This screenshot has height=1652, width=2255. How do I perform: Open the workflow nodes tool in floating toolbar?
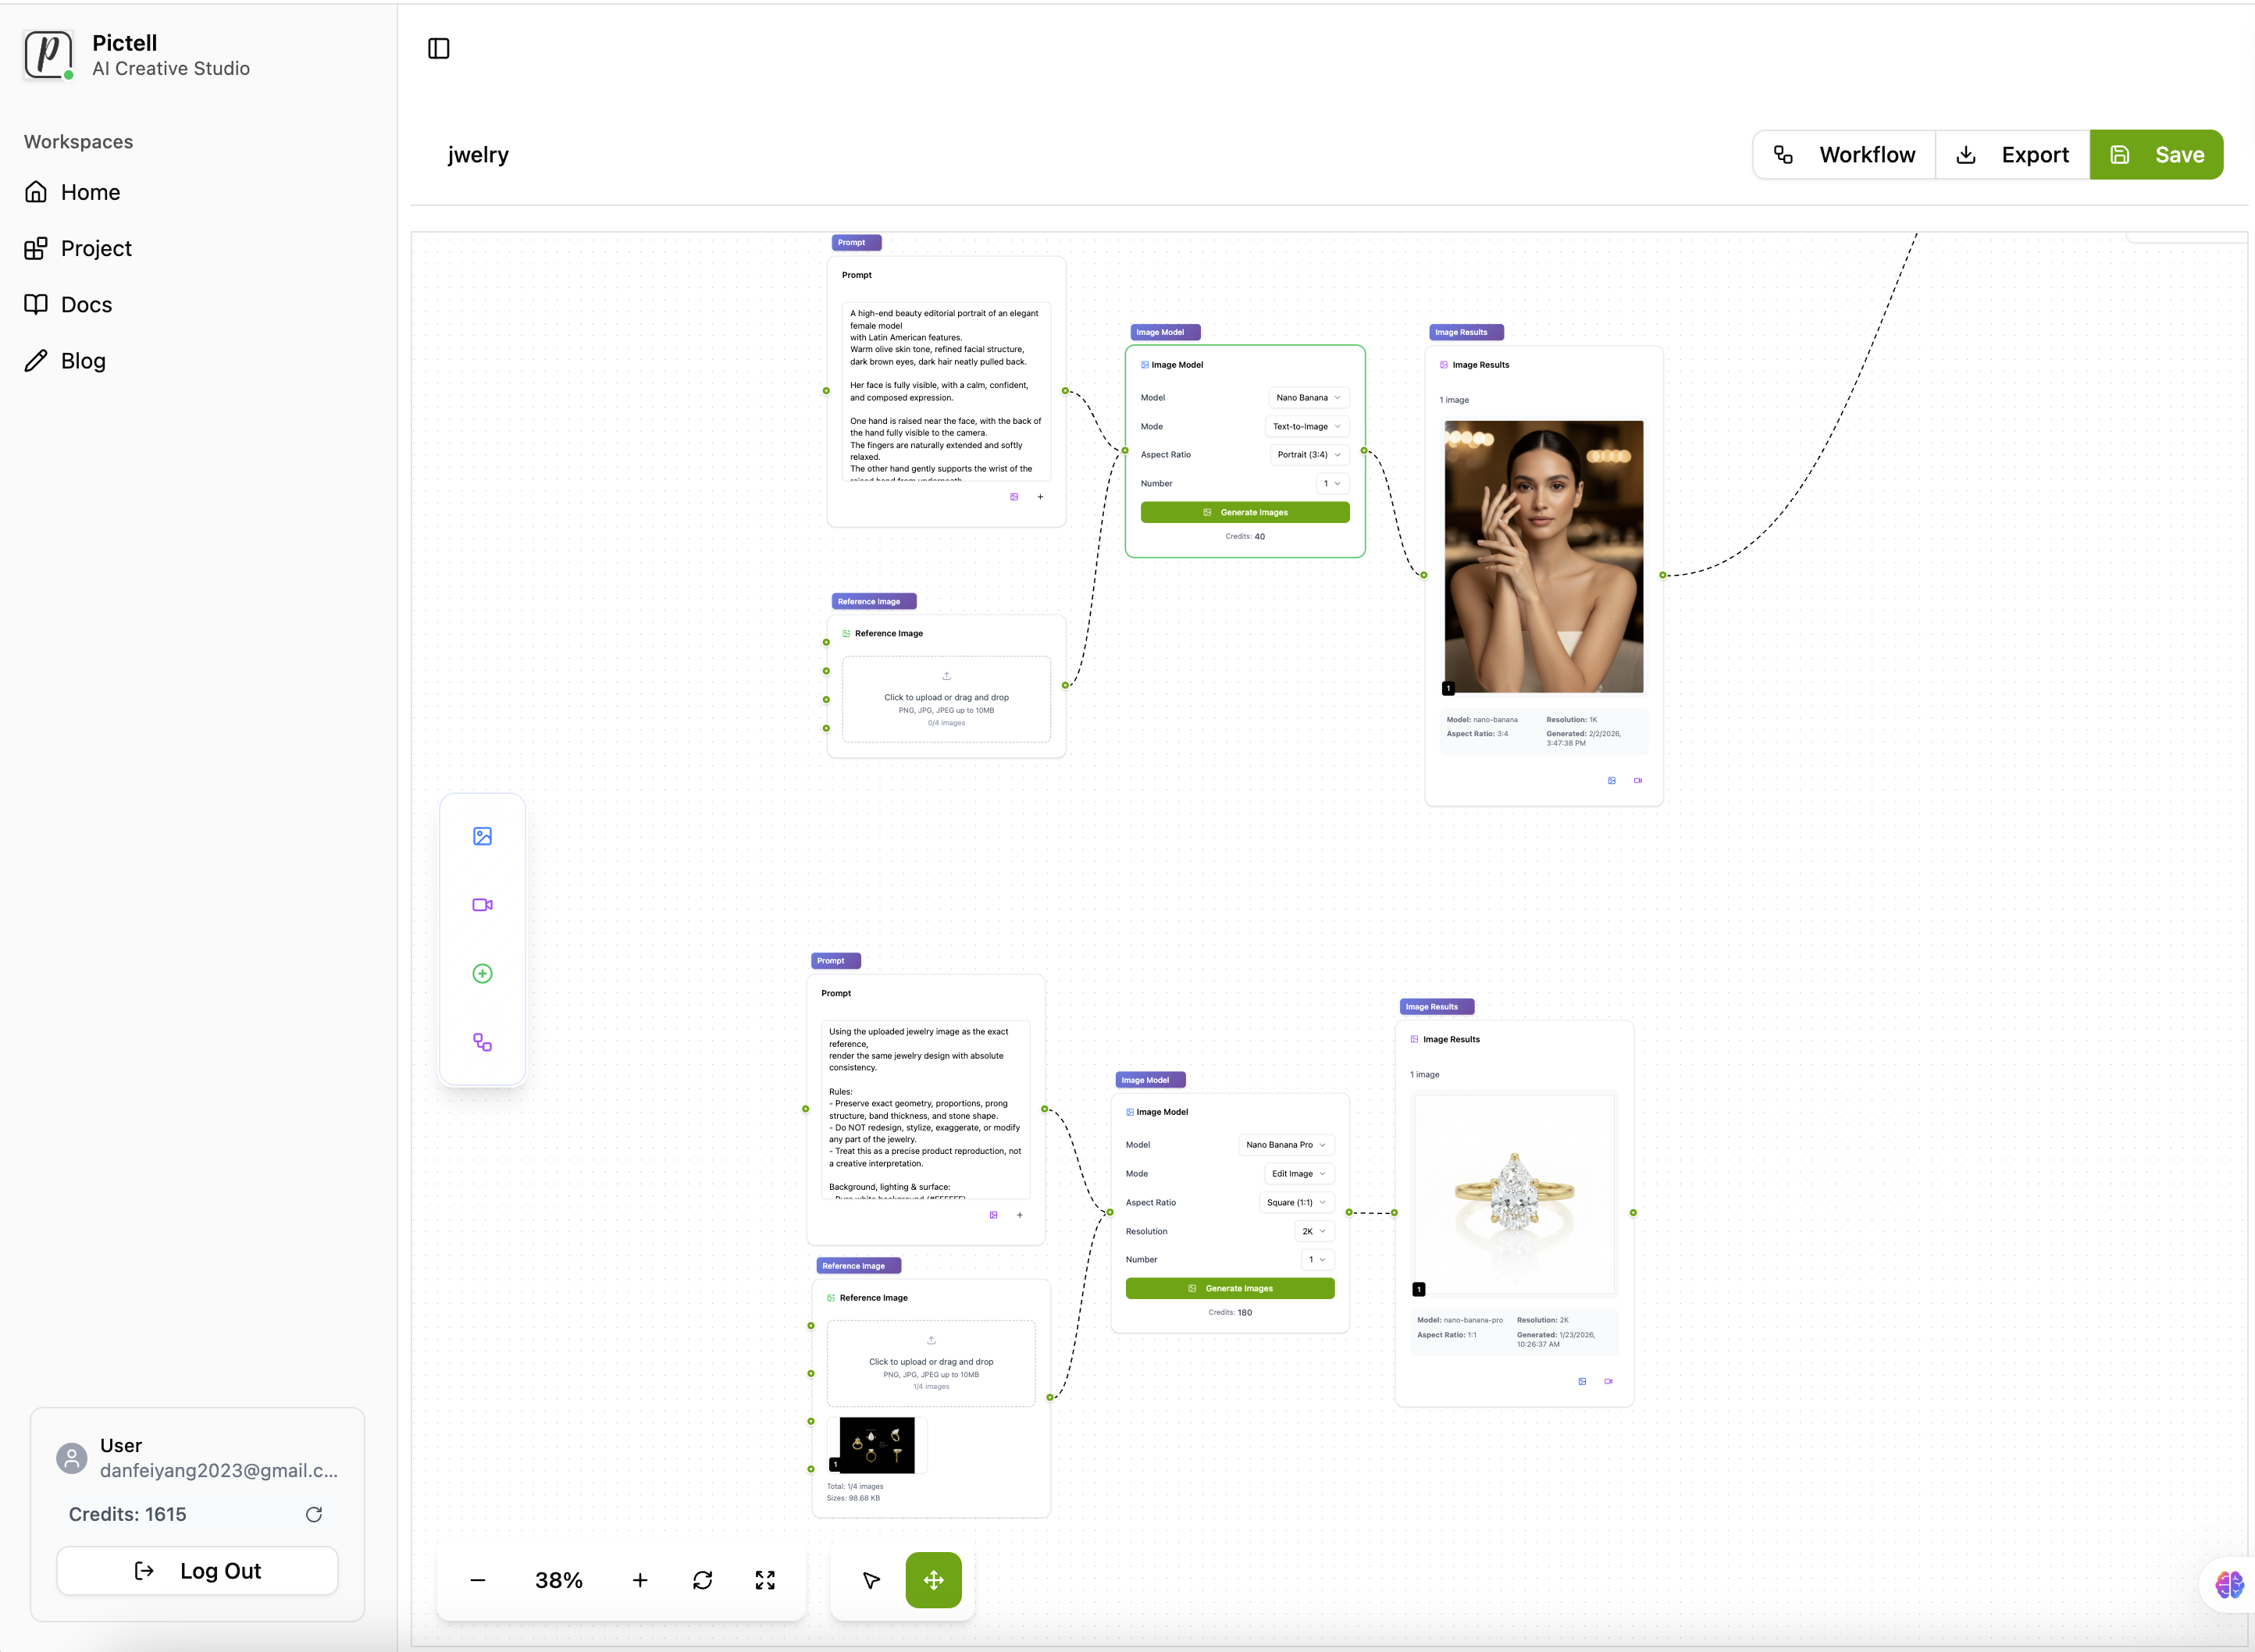(483, 1042)
